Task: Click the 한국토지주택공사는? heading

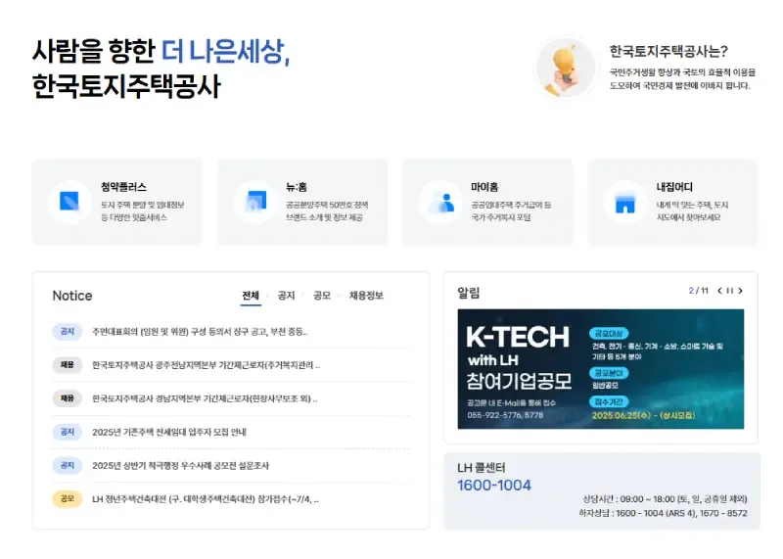Action: click(668, 51)
